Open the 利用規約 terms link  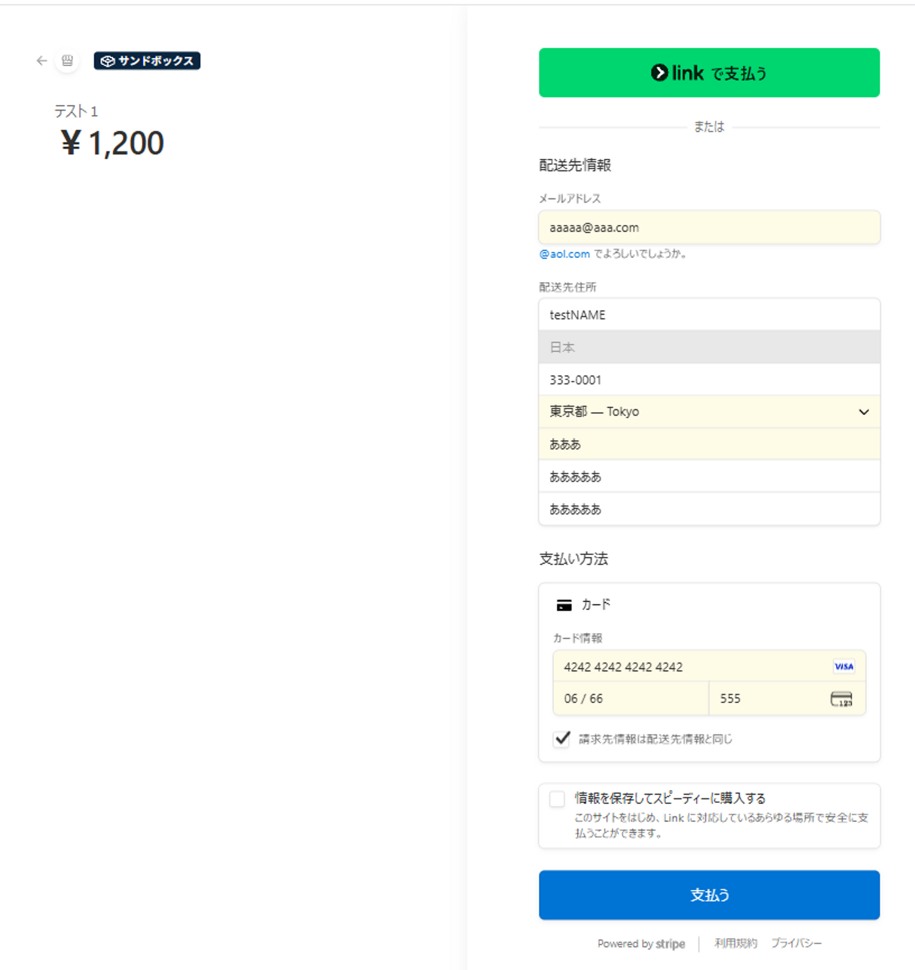click(735, 943)
